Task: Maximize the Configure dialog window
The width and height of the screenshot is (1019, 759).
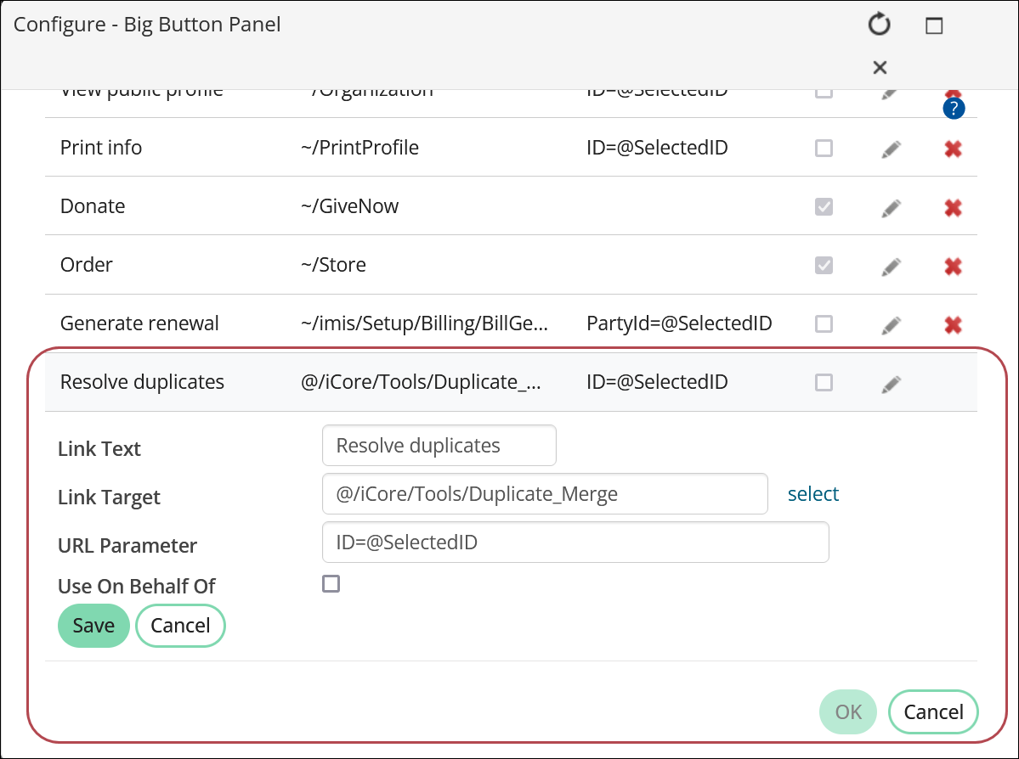Action: click(x=934, y=25)
